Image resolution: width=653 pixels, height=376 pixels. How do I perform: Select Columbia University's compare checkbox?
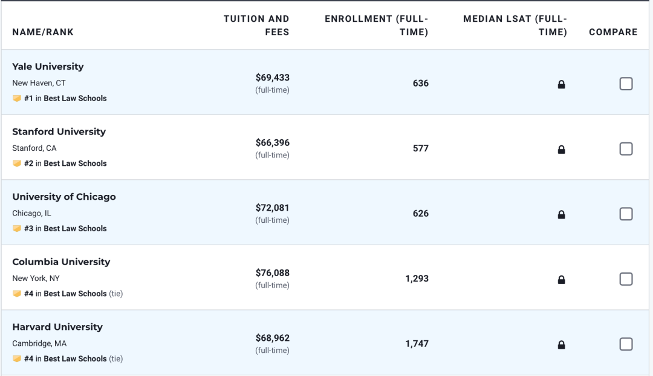pyautogui.click(x=626, y=279)
